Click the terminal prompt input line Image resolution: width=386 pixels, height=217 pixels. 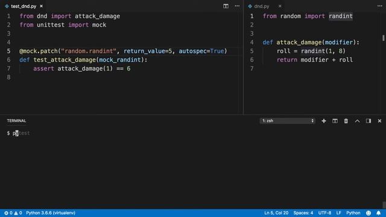tap(19, 133)
